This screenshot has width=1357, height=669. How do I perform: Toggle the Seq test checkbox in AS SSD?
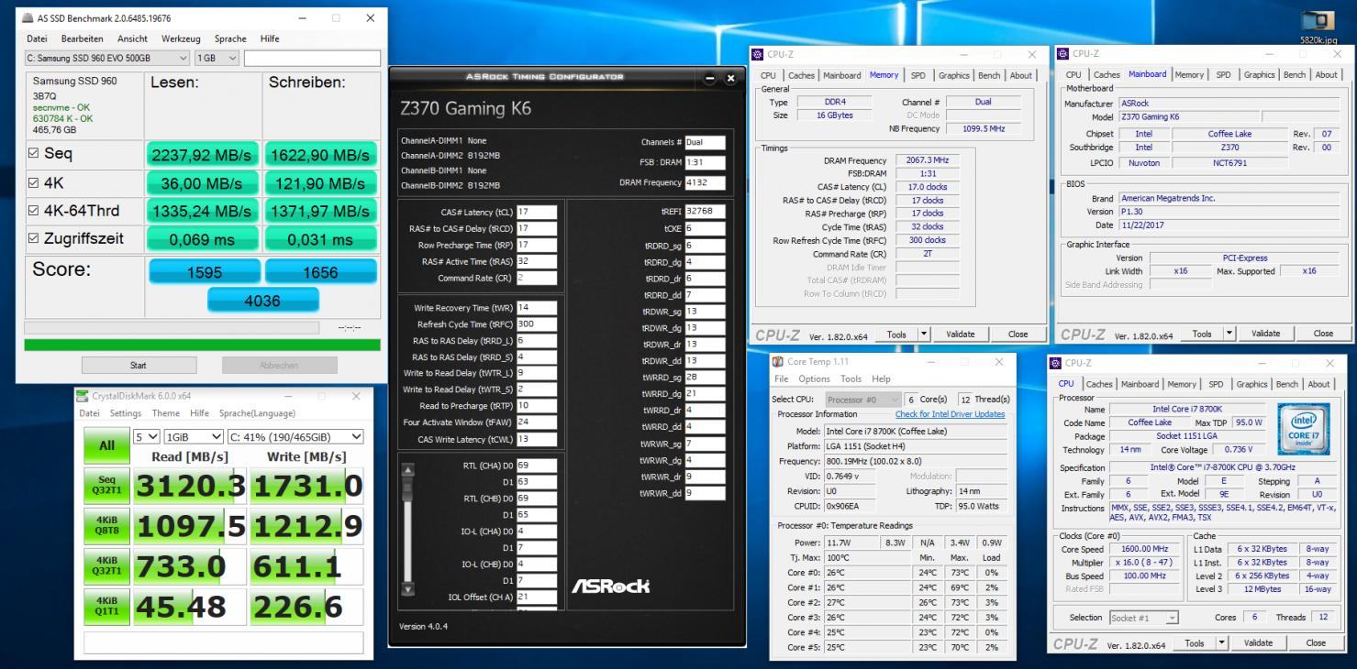pyautogui.click(x=34, y=154)
